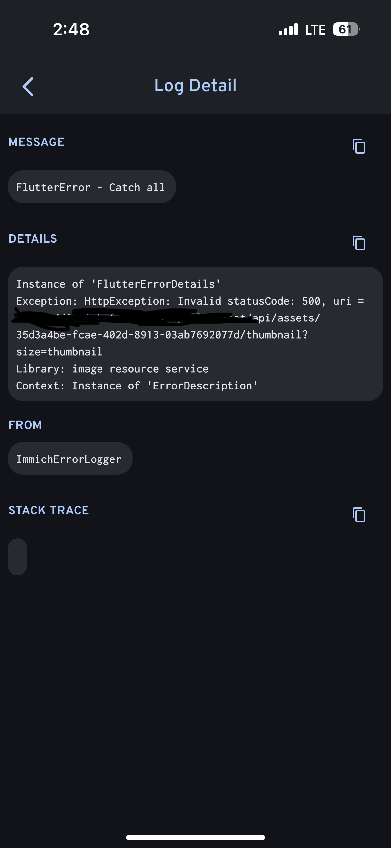
Task: Tap the battery indicator in status bar
Action: 346,29
